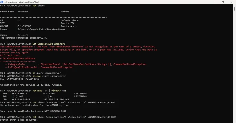Screen dimensions: 236x123
Task: Click the 'FullyQualifiedErrorId' error detail line
Action: click(x=39, y=67)
